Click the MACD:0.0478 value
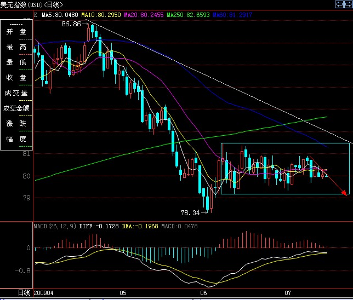The width and height of the screenshot is (353, 300). (179, 226)
